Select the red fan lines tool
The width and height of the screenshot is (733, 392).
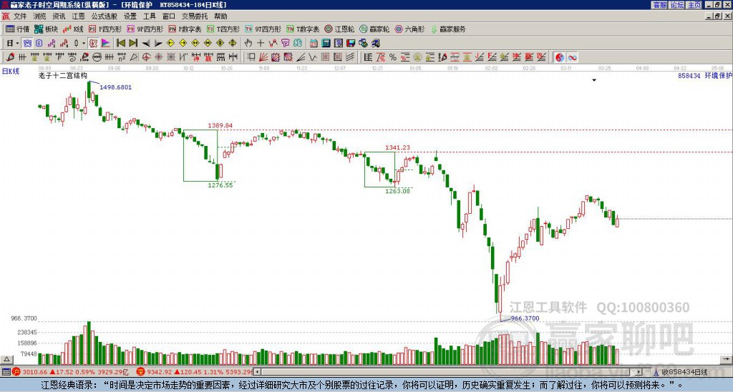point(263,57)
